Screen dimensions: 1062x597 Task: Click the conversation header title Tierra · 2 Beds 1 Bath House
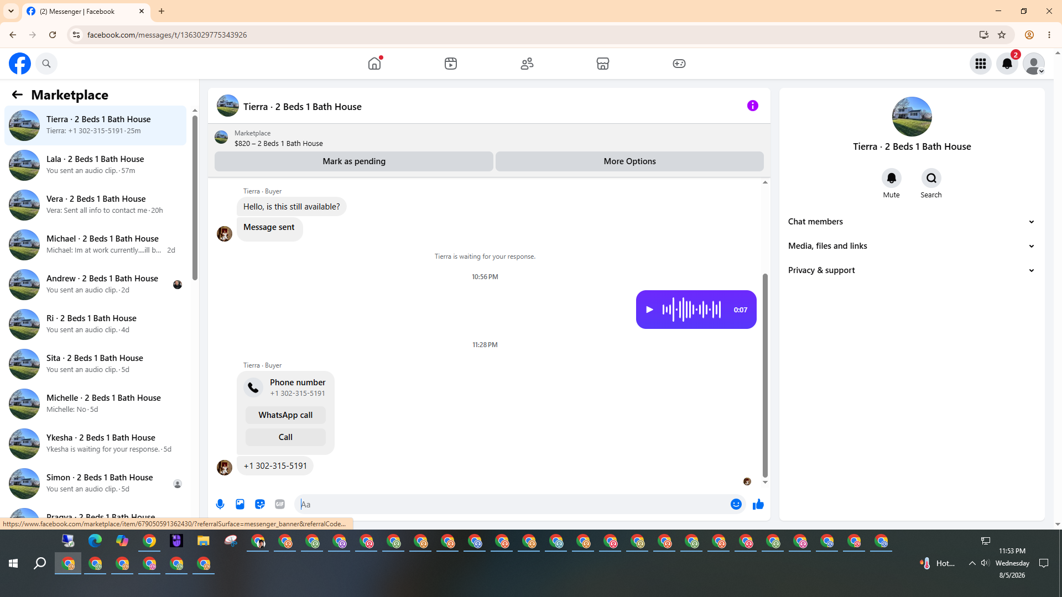click(x=303, y=107)
